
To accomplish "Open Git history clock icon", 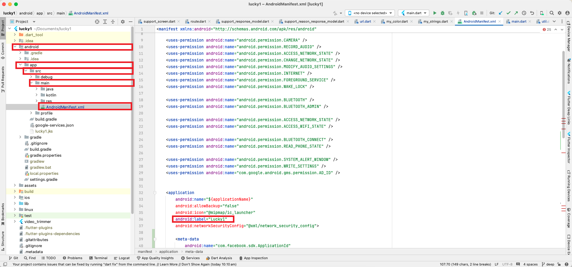I will [524, 13].
